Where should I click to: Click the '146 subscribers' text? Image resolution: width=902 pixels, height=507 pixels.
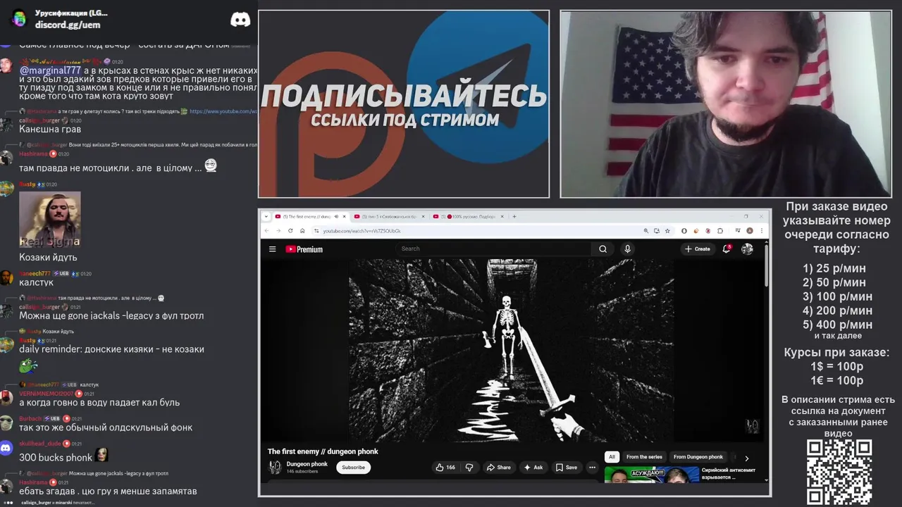pos(302,471)
